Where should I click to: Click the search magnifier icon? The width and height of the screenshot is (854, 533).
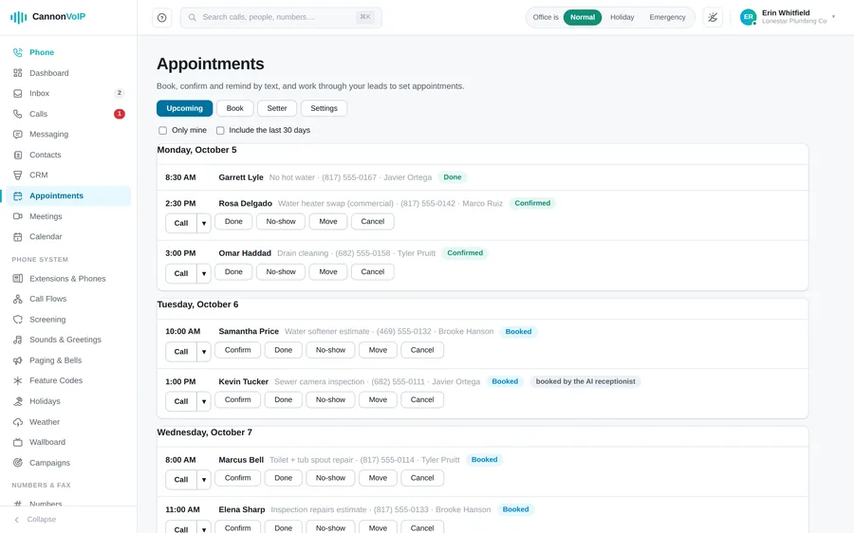193,17
